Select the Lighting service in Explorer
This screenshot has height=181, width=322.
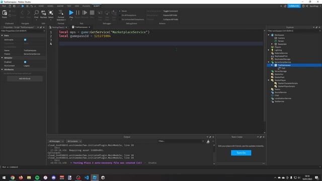click(x=278, y=50)
